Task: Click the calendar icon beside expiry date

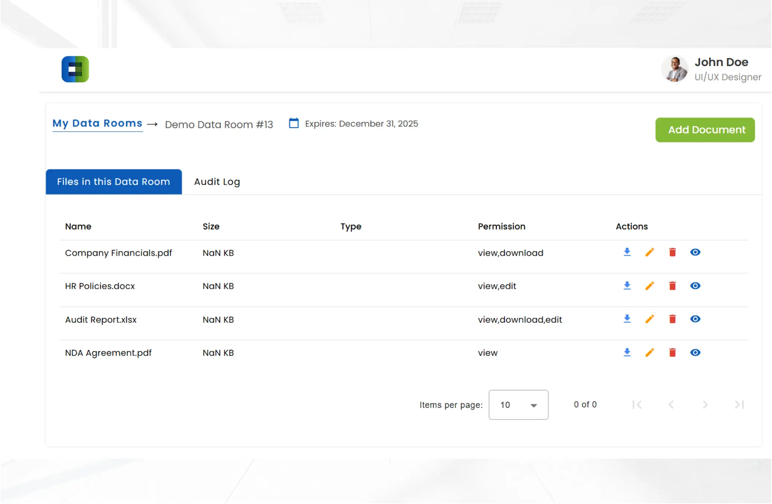Action: (294, 123)
